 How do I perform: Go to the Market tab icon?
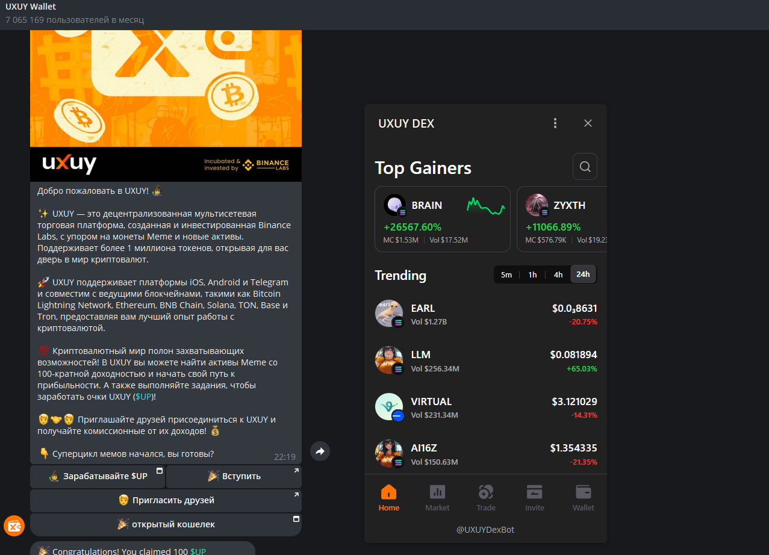coord(437,492)
